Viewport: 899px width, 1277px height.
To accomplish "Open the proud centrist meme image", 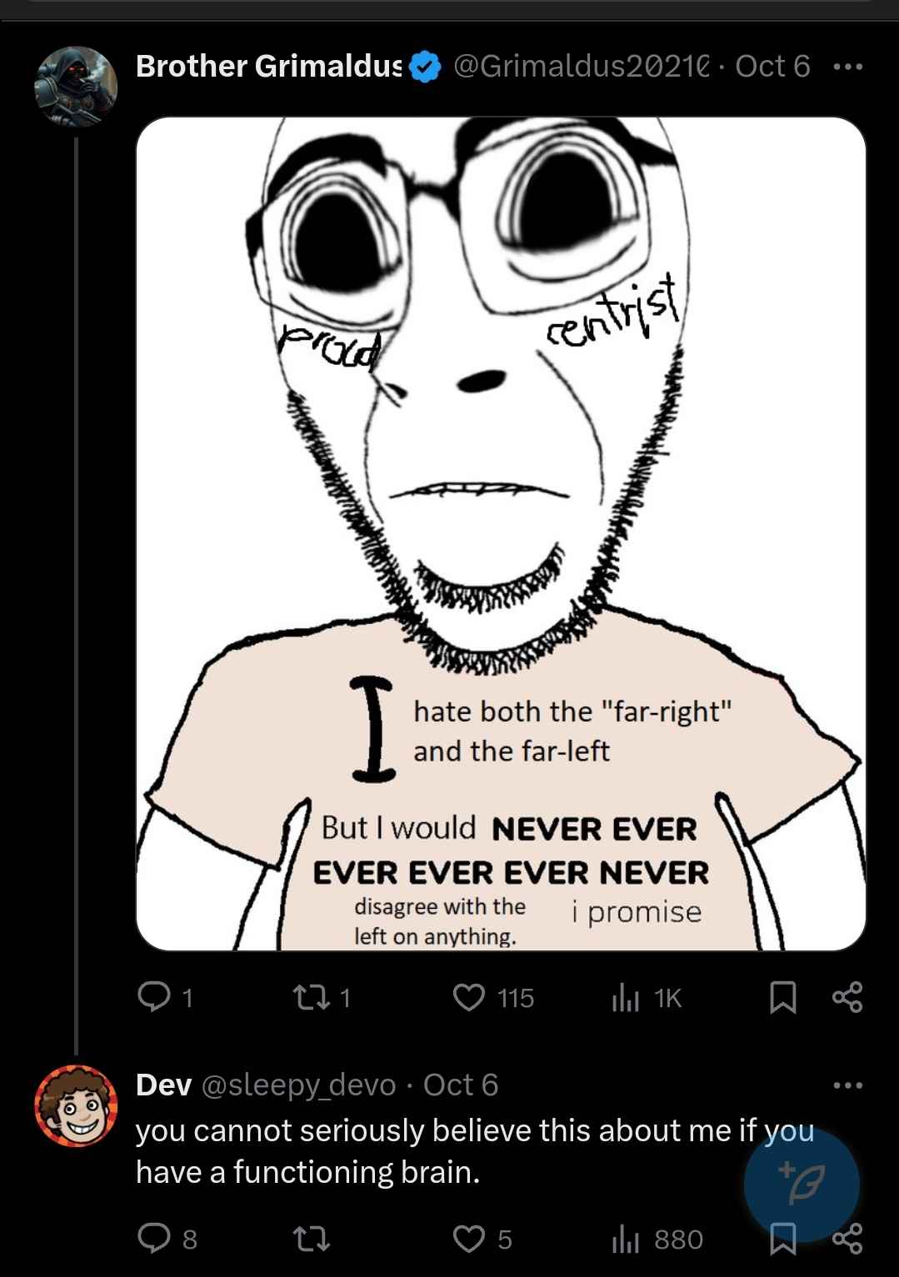I will tap(501, 533).
